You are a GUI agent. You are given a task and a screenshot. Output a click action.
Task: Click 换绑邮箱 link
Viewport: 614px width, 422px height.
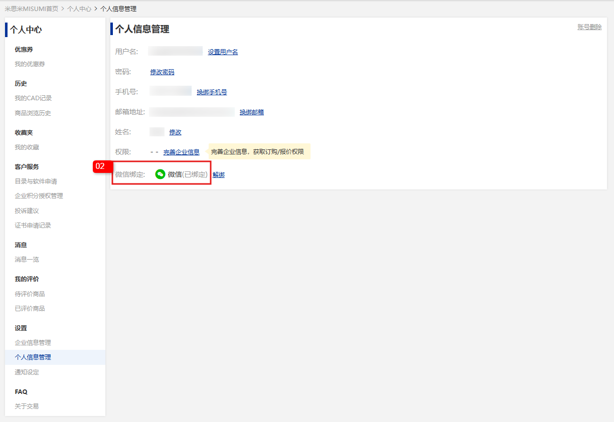252,112
